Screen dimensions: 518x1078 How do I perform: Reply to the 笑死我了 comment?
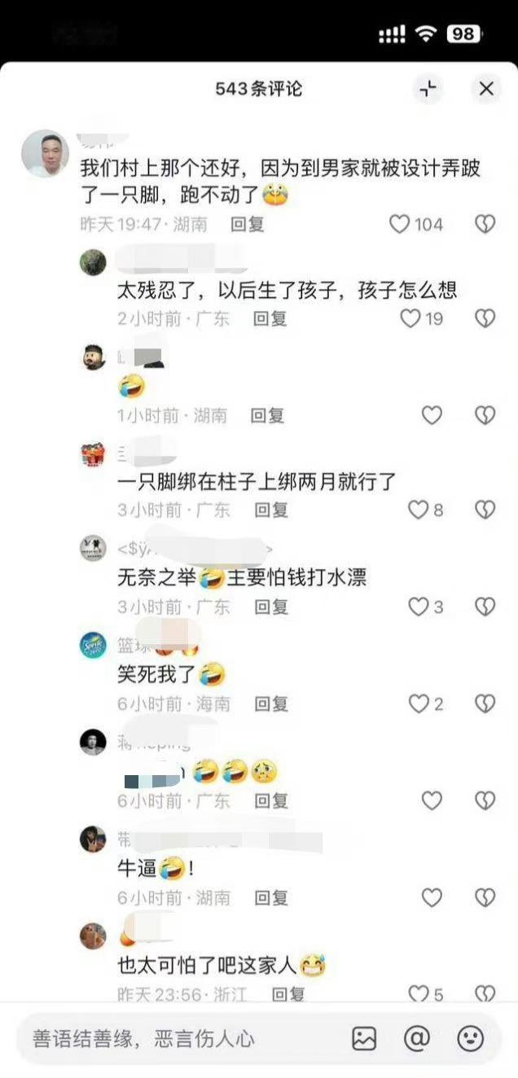[x=271, y=703]
